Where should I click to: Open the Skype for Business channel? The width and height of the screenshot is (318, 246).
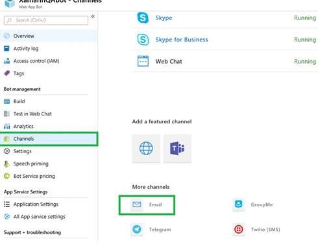[x=182, y=40]
